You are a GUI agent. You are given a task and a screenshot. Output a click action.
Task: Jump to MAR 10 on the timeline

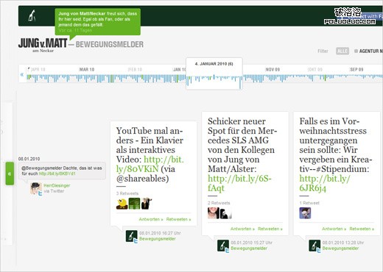click(87, 69)
